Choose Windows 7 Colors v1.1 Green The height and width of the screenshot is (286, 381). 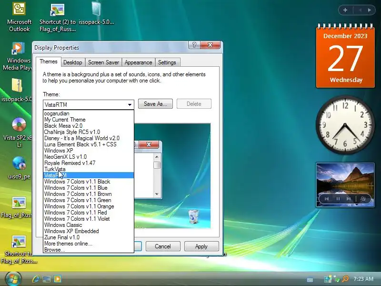tap(89, 200)
